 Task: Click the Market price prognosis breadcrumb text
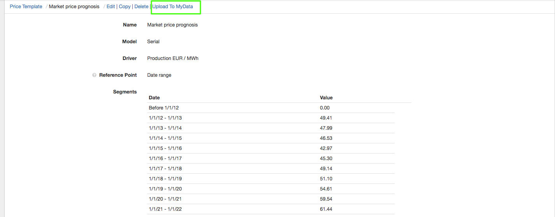coord(74,7)
